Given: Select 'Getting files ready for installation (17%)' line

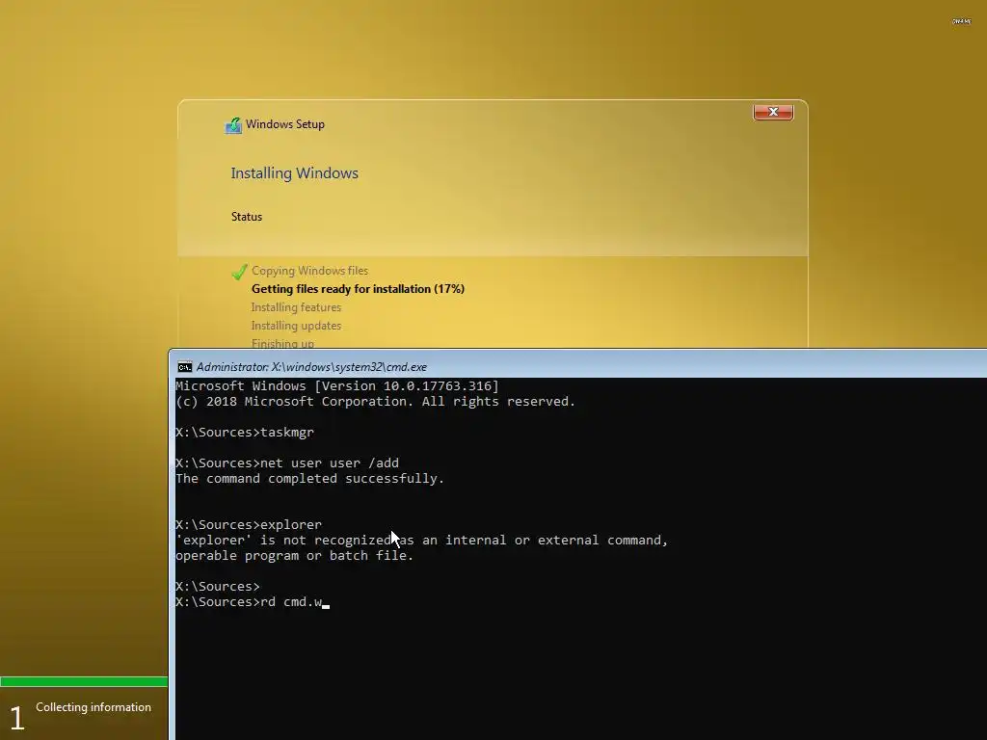Looking at the screenshot, I should [x=358, y=289].
